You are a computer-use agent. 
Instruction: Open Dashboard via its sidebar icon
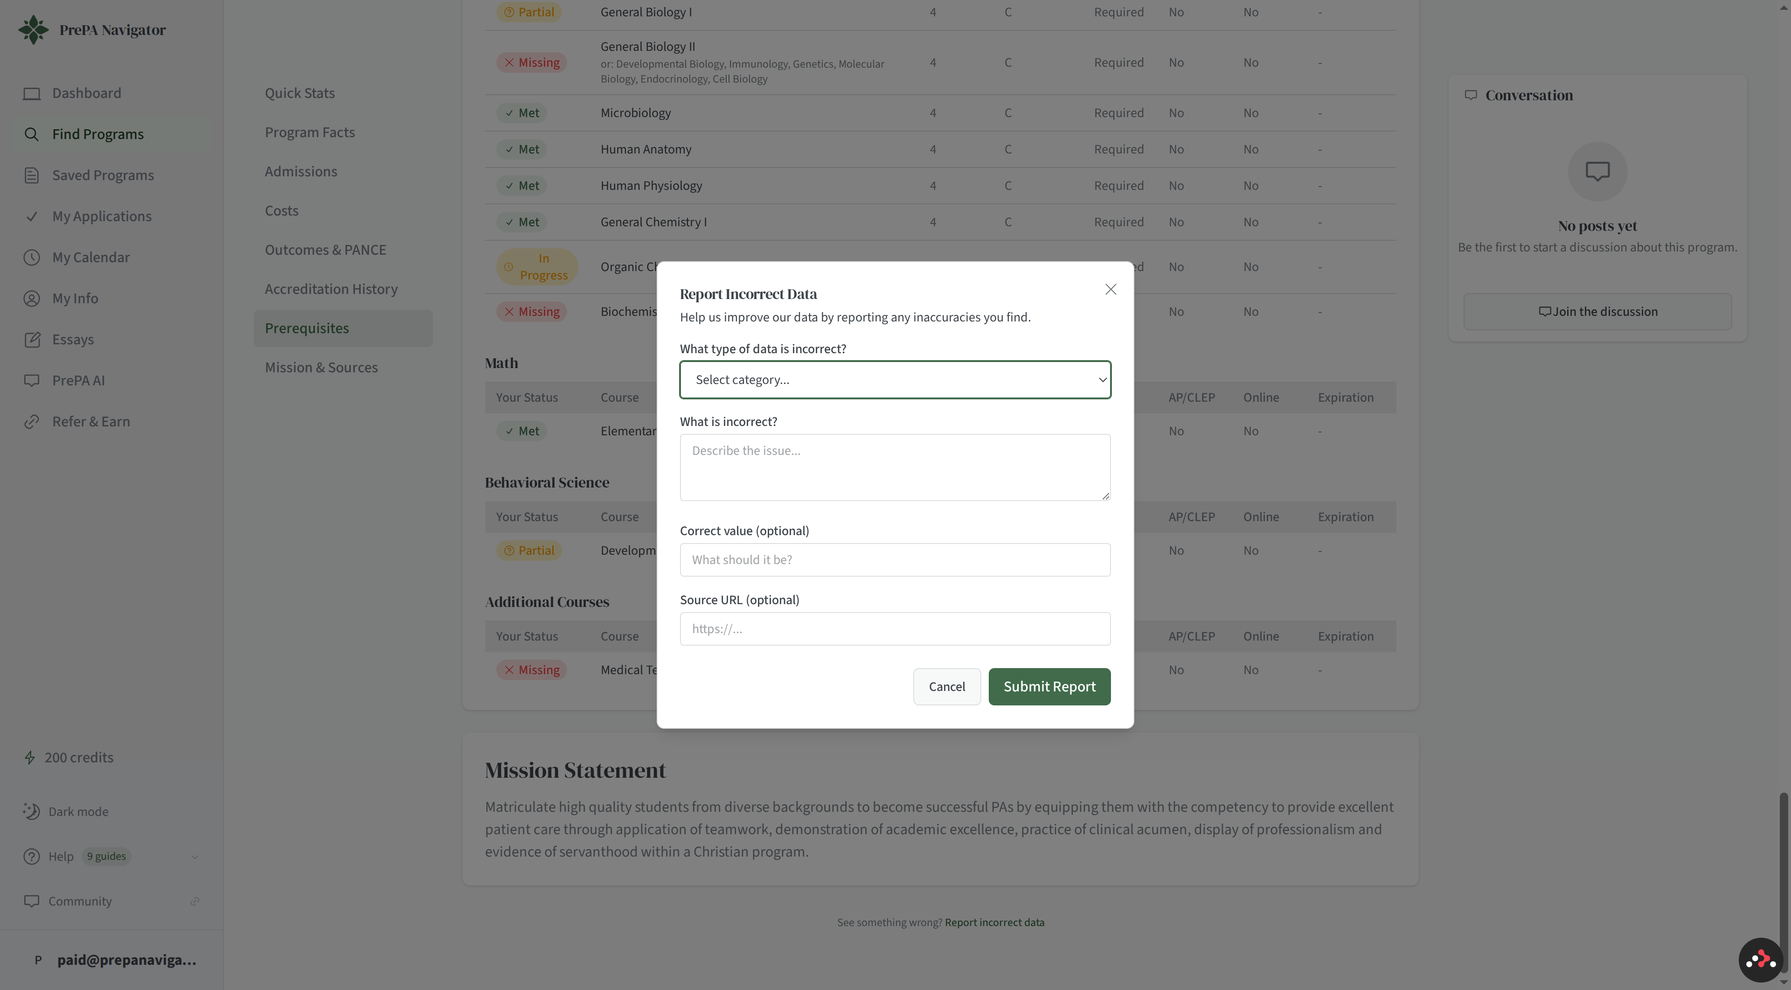31,93
